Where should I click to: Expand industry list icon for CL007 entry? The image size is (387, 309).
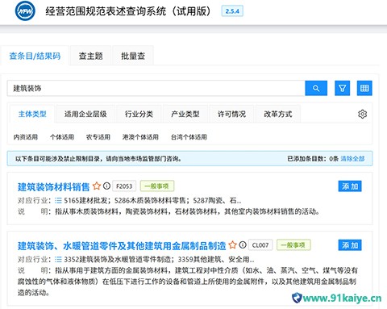(x=58, y=260)
